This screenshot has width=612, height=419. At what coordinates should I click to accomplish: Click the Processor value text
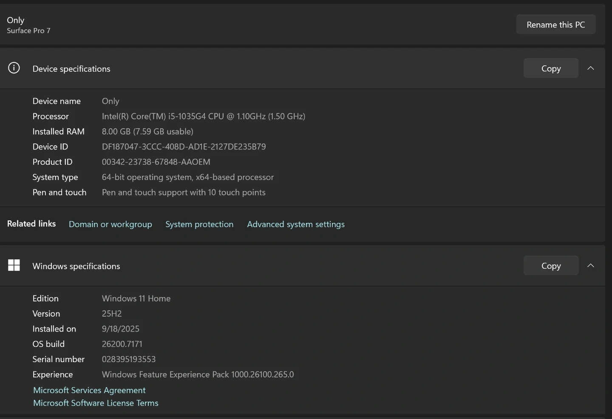(x=203, y=116)
